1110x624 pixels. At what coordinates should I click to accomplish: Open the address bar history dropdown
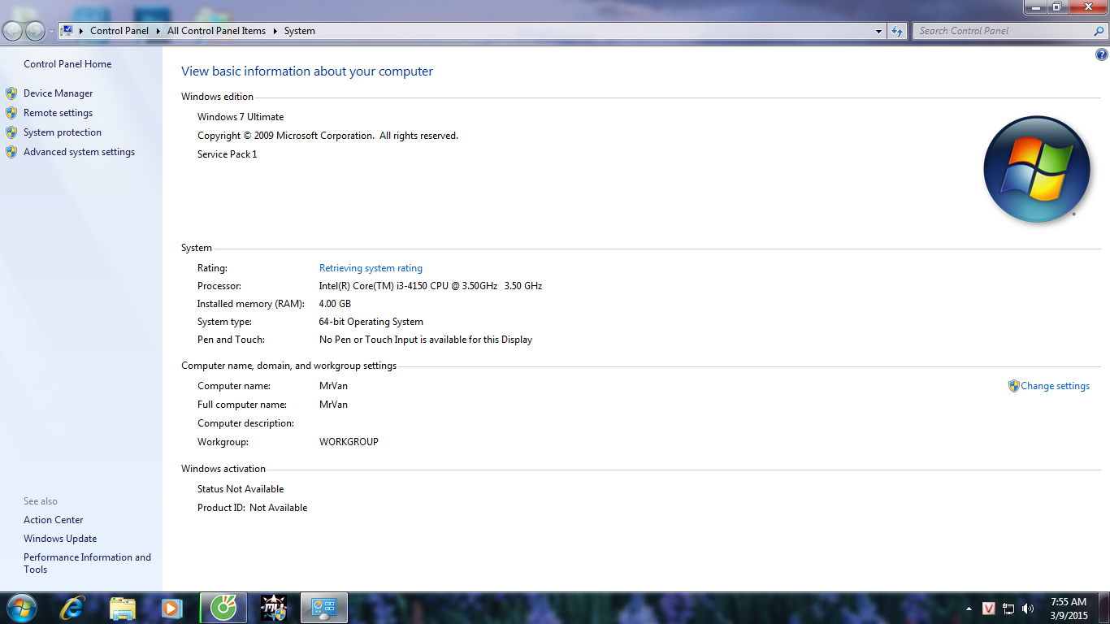tap(878, 31)
